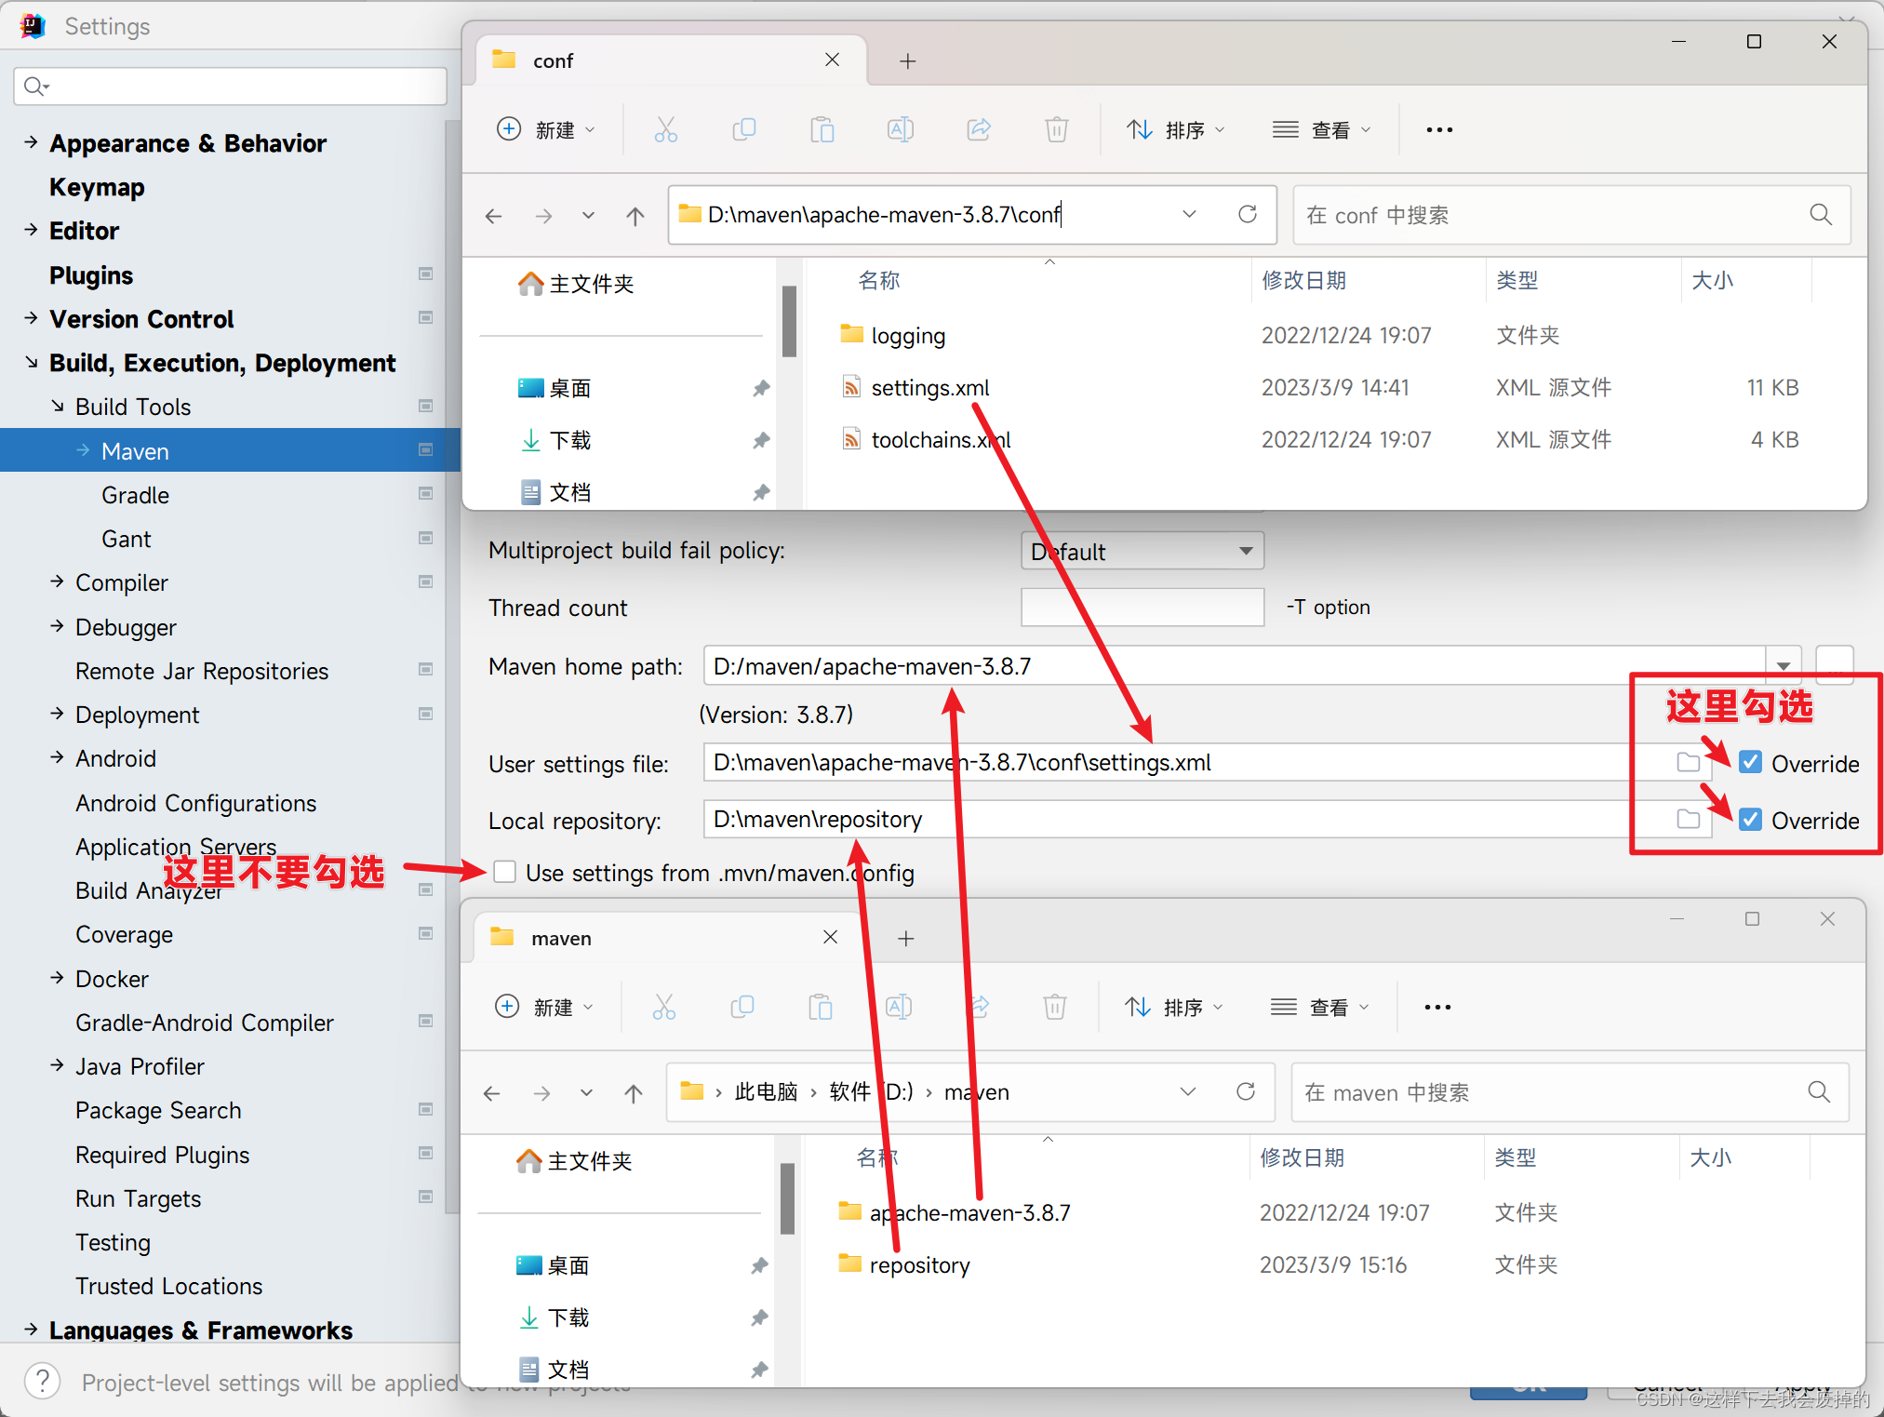Select Gradle in the Settings sidebar
The width and height of the screenshot is (1884, 1417).
point(135,494)
